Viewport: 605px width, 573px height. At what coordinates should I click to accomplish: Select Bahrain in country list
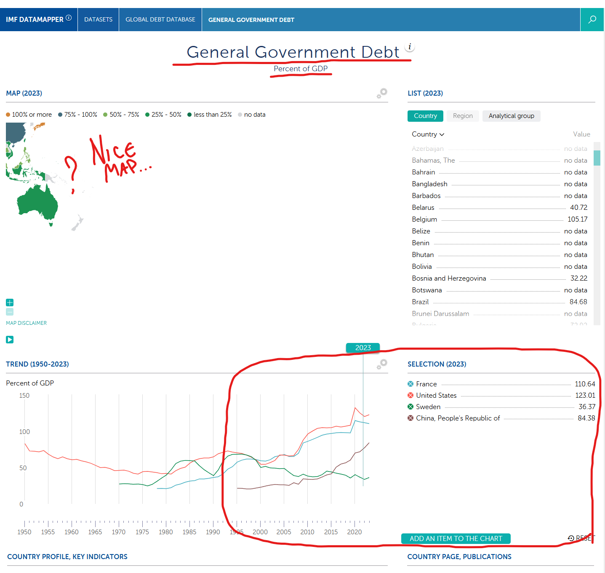coord(499,172)
